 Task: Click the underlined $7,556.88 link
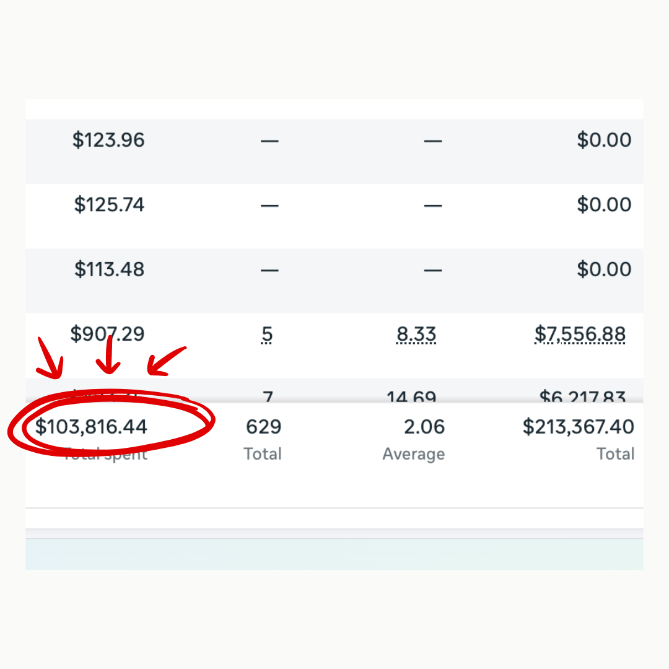point(580,335)
